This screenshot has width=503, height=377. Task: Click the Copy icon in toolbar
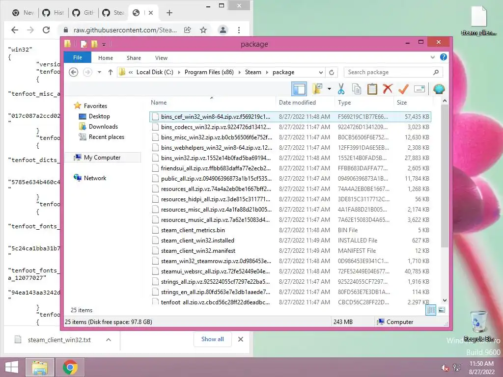click(357, 89)
